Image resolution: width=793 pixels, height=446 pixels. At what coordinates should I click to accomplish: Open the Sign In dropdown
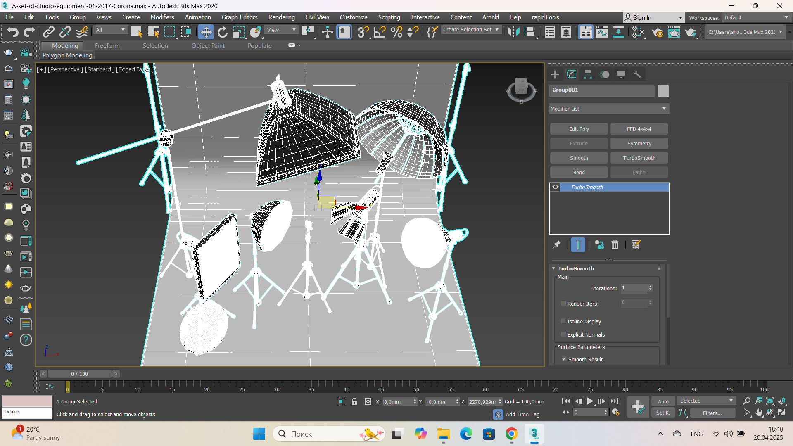pyautogui.click(x=654, y=17)
